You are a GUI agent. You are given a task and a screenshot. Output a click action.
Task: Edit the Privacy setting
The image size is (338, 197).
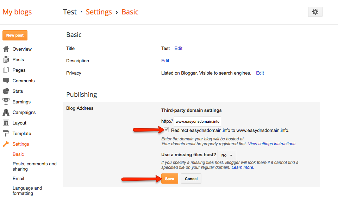260,73
